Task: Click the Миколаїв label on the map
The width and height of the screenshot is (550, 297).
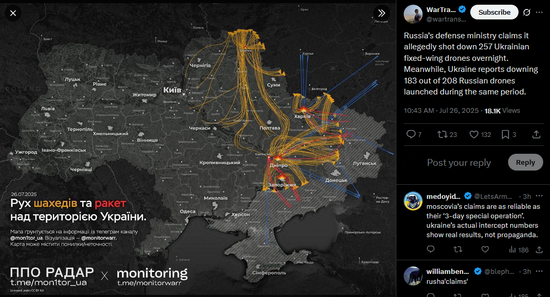Action: pos(215,198)
